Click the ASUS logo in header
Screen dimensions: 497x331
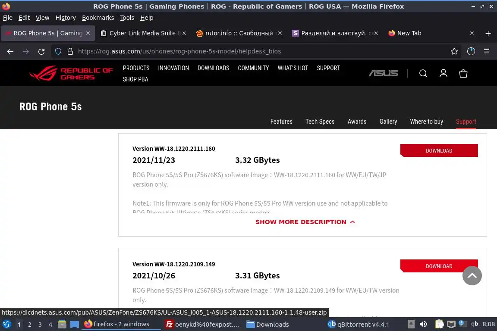point(383,74)
